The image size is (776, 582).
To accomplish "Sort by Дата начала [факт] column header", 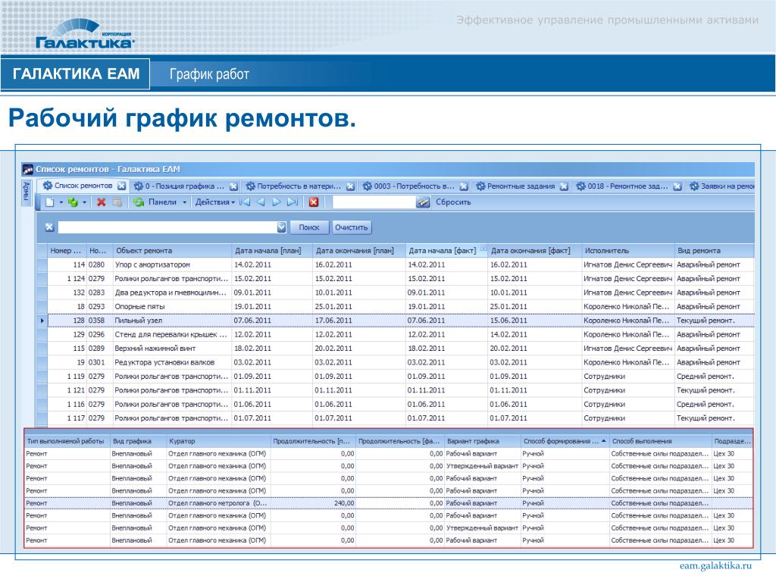I will coord(447,250).
